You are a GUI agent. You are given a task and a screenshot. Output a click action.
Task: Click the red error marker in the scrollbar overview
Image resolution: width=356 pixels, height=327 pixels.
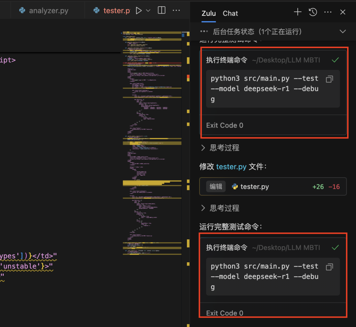[188, 77]
